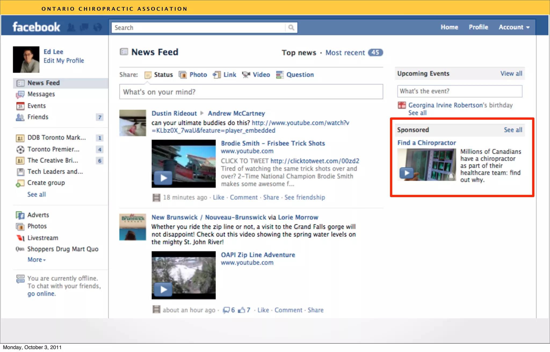Switch to Most recent news
Image resolution: width=550 pixels, height=352 pixels.
[x=345, y=53]
